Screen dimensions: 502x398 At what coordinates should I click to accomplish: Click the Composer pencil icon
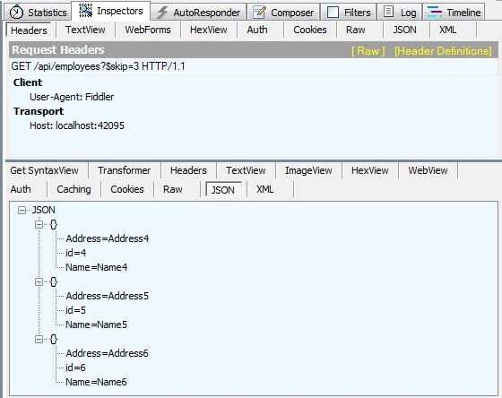point(259,13)
